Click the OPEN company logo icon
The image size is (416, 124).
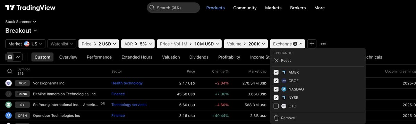[9, 116]
